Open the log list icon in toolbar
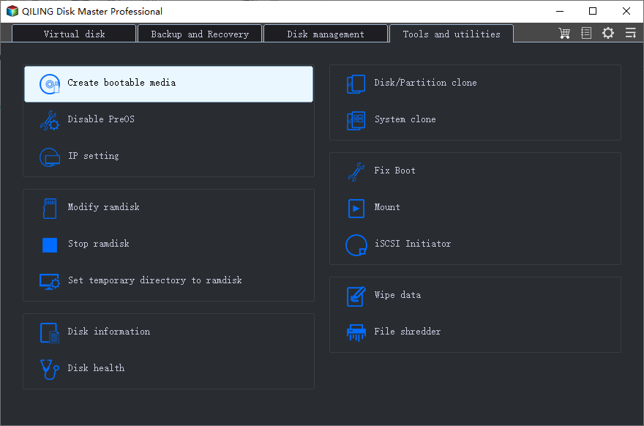Screen dimensions: 644x426 (586, 33)
